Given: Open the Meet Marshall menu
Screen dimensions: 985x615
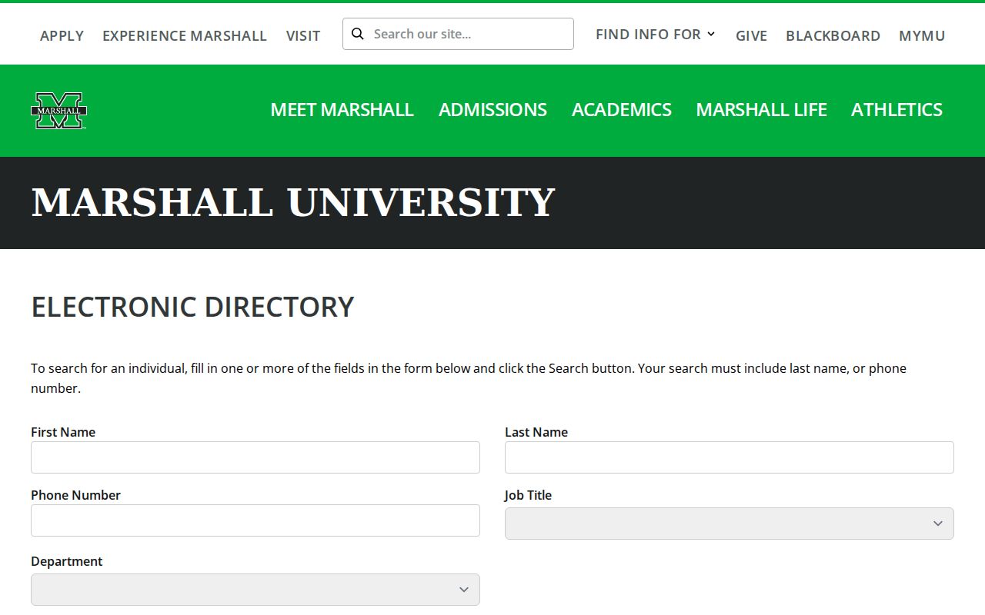Looking at the screenshot, I should point(342,109).
